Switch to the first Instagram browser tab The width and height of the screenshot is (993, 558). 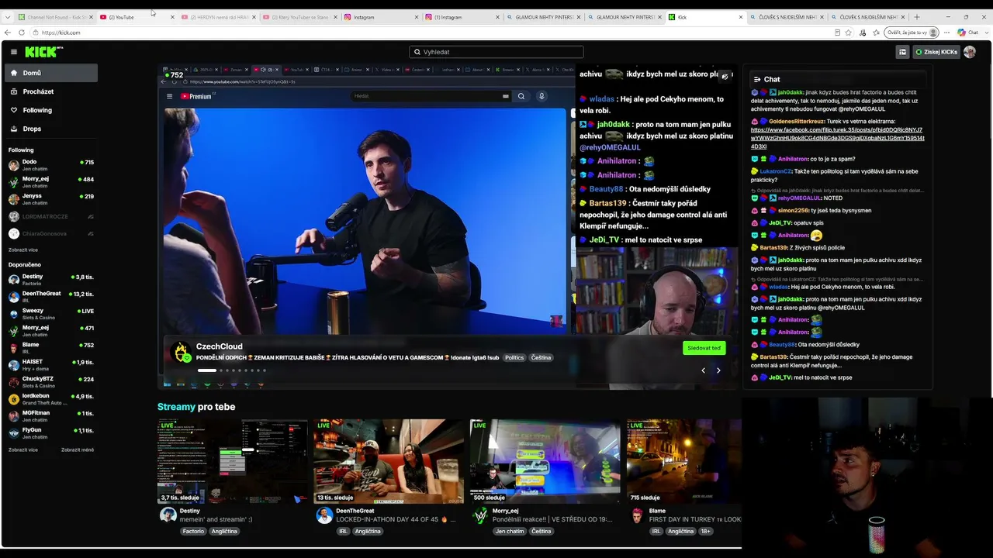tap(381, 17)
